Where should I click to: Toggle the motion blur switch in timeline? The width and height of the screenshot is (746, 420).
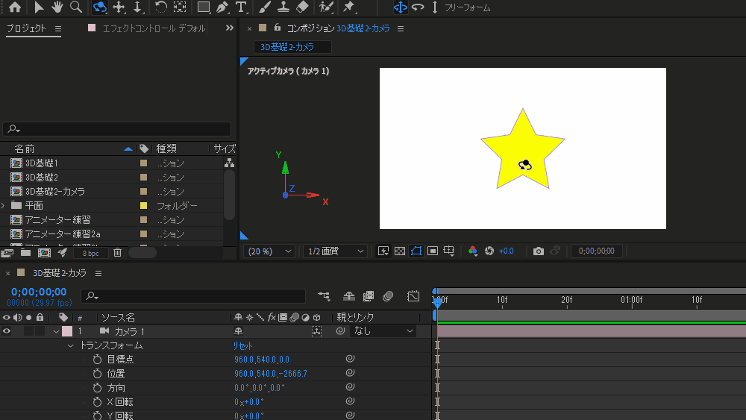(388, 296)
